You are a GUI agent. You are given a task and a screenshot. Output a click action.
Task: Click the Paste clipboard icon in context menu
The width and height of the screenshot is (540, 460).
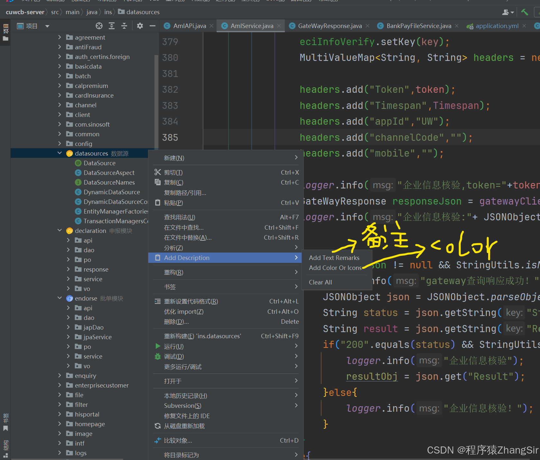click(x=157, y=203)
